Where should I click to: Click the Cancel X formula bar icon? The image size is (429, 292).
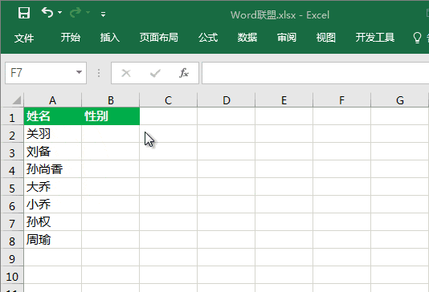tap(126, 73)
